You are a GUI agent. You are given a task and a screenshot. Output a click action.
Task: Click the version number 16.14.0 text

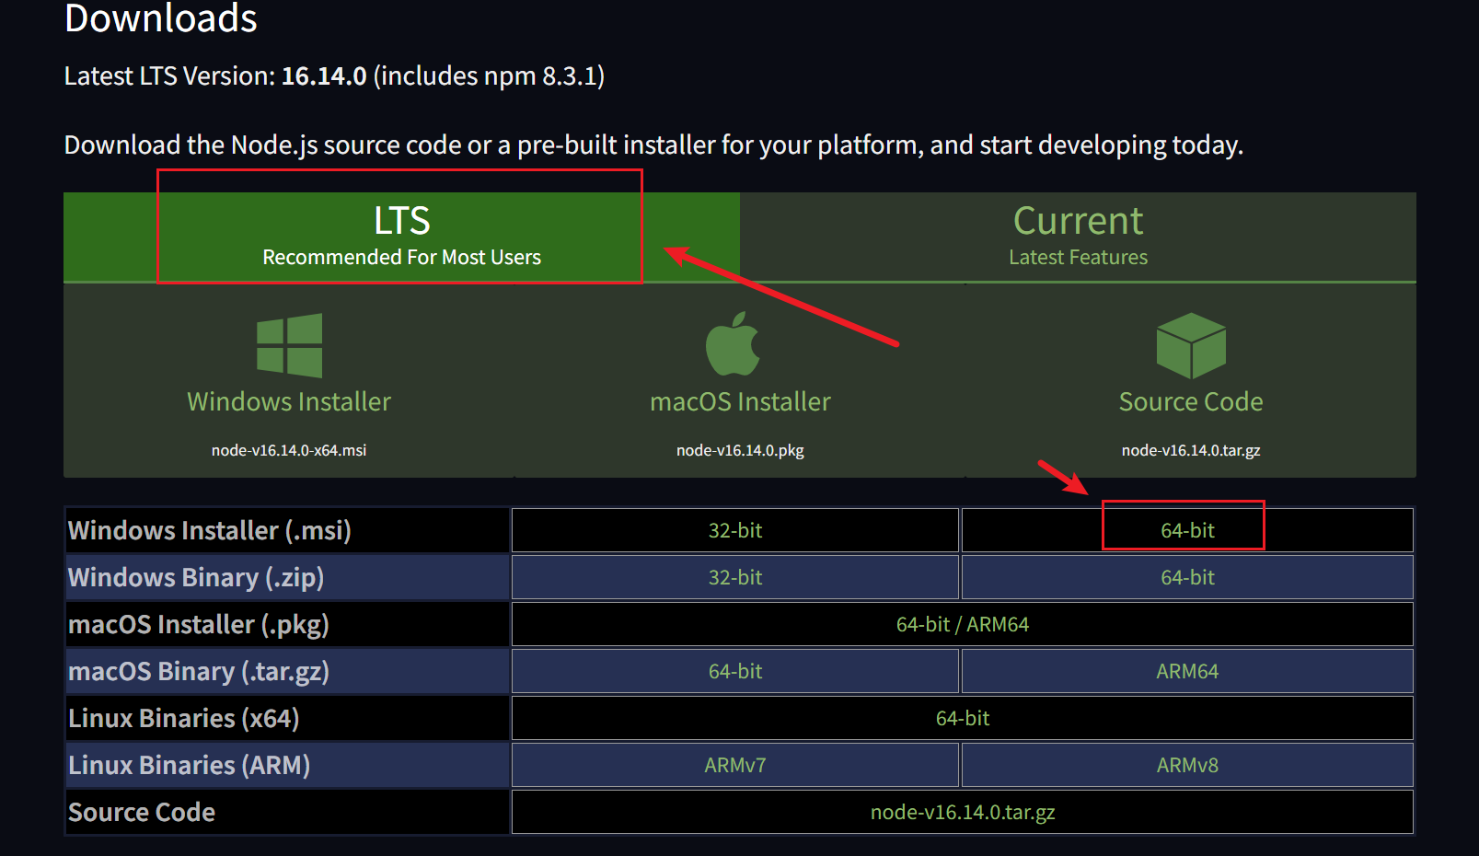point(324,75)
